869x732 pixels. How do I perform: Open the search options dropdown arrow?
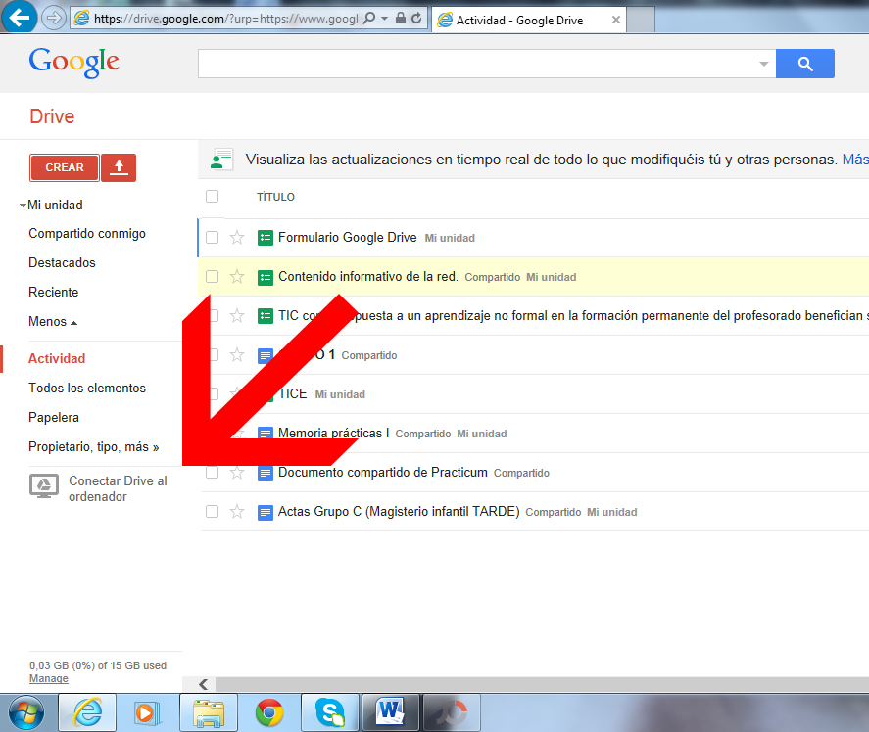pyautogui.click(x=763, y=65)
